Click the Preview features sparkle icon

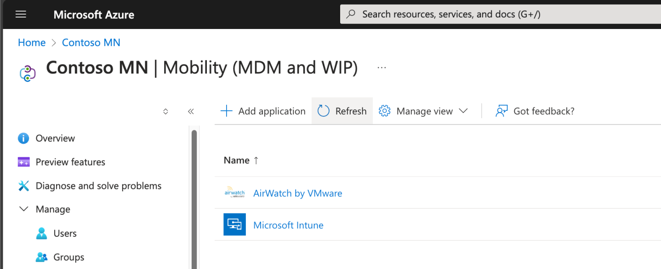(23, 162)
